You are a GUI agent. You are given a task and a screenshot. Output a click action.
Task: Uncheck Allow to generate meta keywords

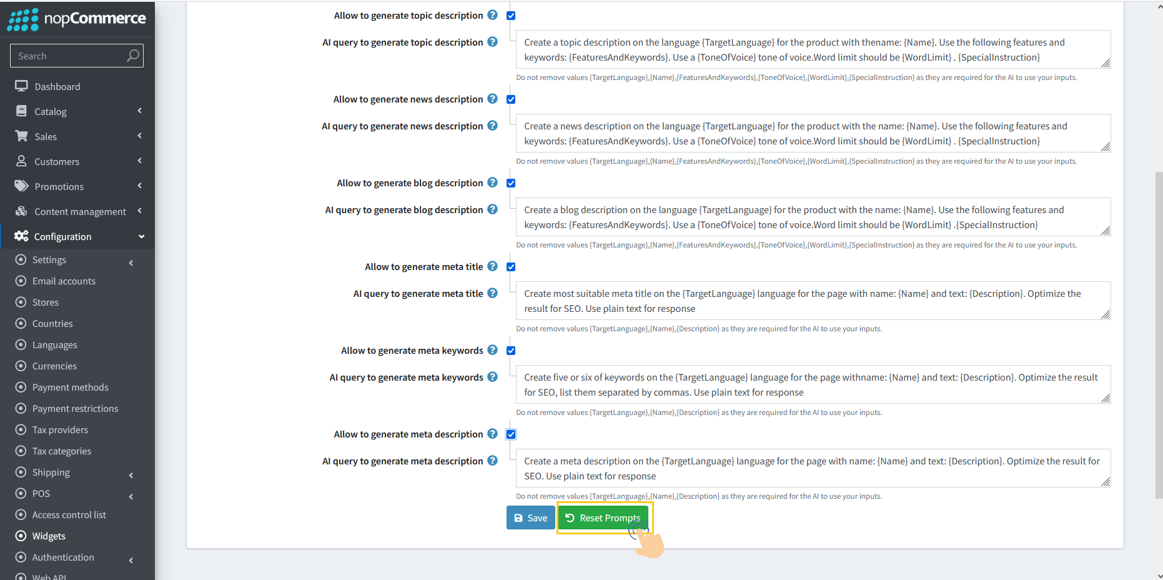click(x=511, y=350)
